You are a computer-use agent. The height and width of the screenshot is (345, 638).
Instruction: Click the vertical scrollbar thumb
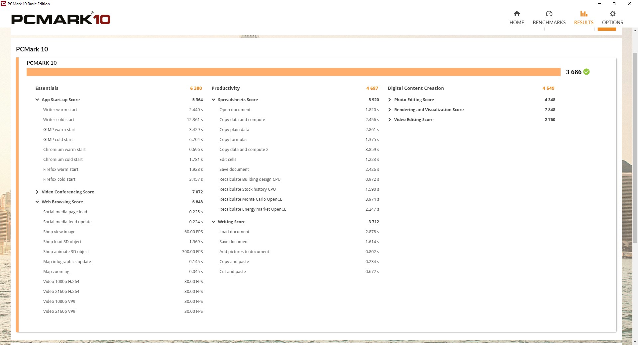pyautogui.click(x=635, y=148)
